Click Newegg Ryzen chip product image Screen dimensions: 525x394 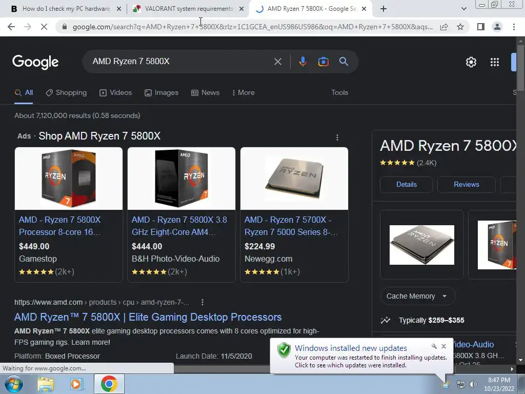(294, 179)
